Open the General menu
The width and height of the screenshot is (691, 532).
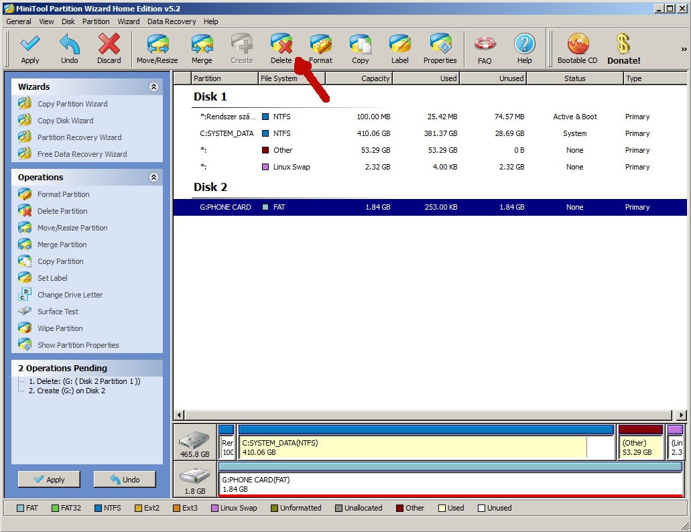click(x=19, y=21)
